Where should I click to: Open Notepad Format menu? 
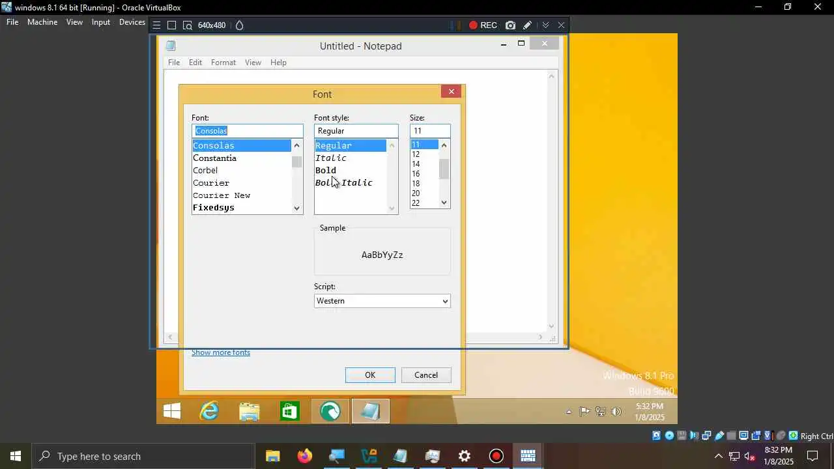223,63
